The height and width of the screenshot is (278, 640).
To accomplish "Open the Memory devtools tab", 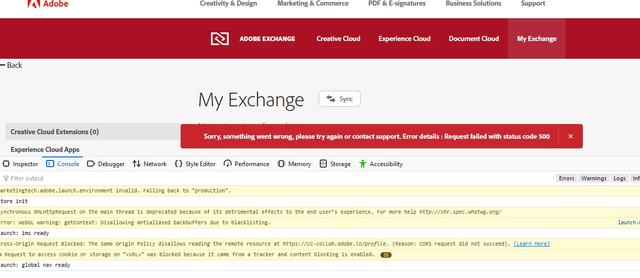I will point(294,164).
